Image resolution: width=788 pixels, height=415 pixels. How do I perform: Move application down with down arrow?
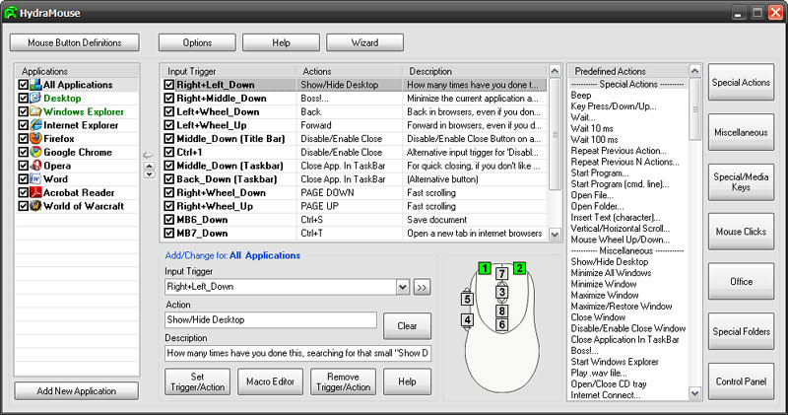[x=150, y=174]
